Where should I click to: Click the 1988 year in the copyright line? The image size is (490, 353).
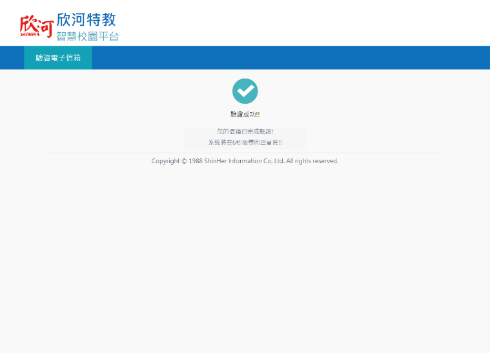pyautogui.click(x=196, y=161)
